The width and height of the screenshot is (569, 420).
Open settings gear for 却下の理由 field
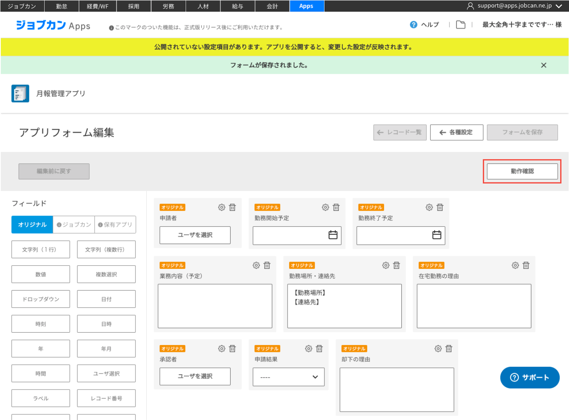click(438, 349)
